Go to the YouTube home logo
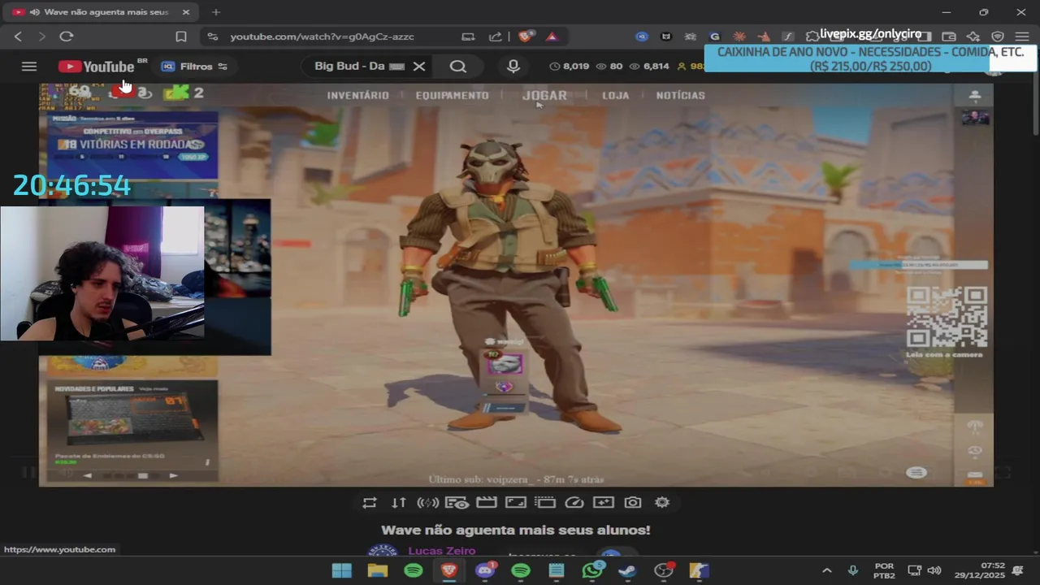Viewport: 1040px width, 585px height. tap(97, 67)
